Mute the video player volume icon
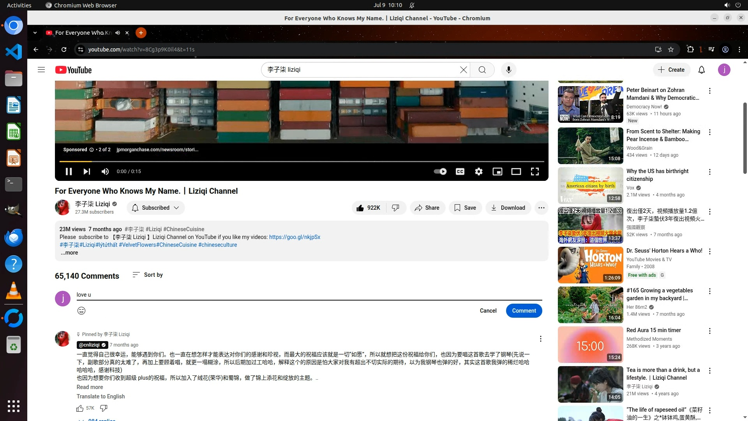The image size is (748, 421). click(105, 172)
